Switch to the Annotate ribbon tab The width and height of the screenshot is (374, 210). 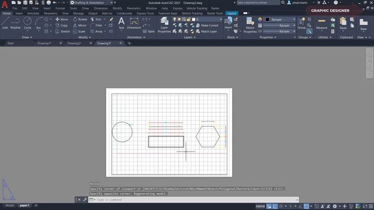(33, 13)
